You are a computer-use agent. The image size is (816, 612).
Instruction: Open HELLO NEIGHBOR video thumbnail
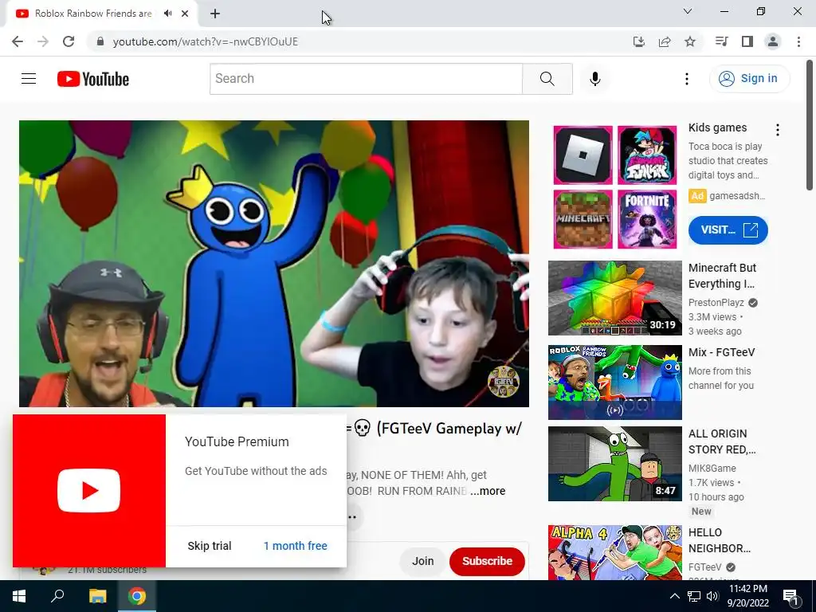click(614, 552)
